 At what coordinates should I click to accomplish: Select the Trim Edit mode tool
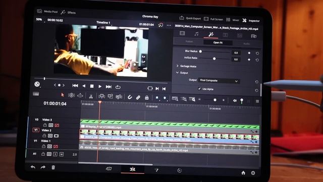tap(71, 95)
